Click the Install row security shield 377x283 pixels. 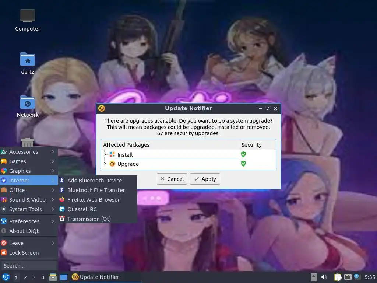tap(243, 154)
